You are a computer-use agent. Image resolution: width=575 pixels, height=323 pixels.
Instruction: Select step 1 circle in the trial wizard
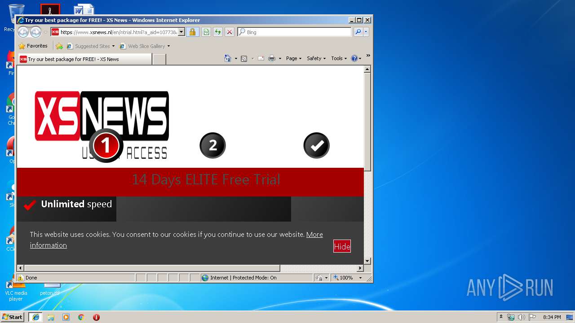point(106,145)
